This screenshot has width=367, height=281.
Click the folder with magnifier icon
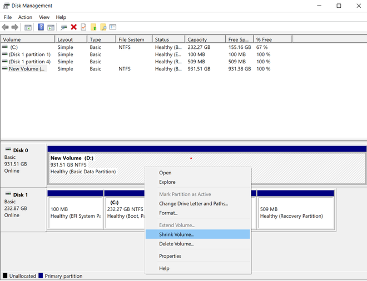pos(103,27)
